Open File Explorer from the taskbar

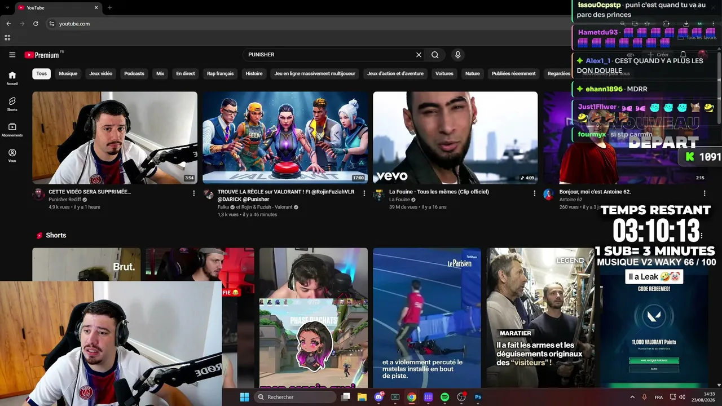[362, 397]
